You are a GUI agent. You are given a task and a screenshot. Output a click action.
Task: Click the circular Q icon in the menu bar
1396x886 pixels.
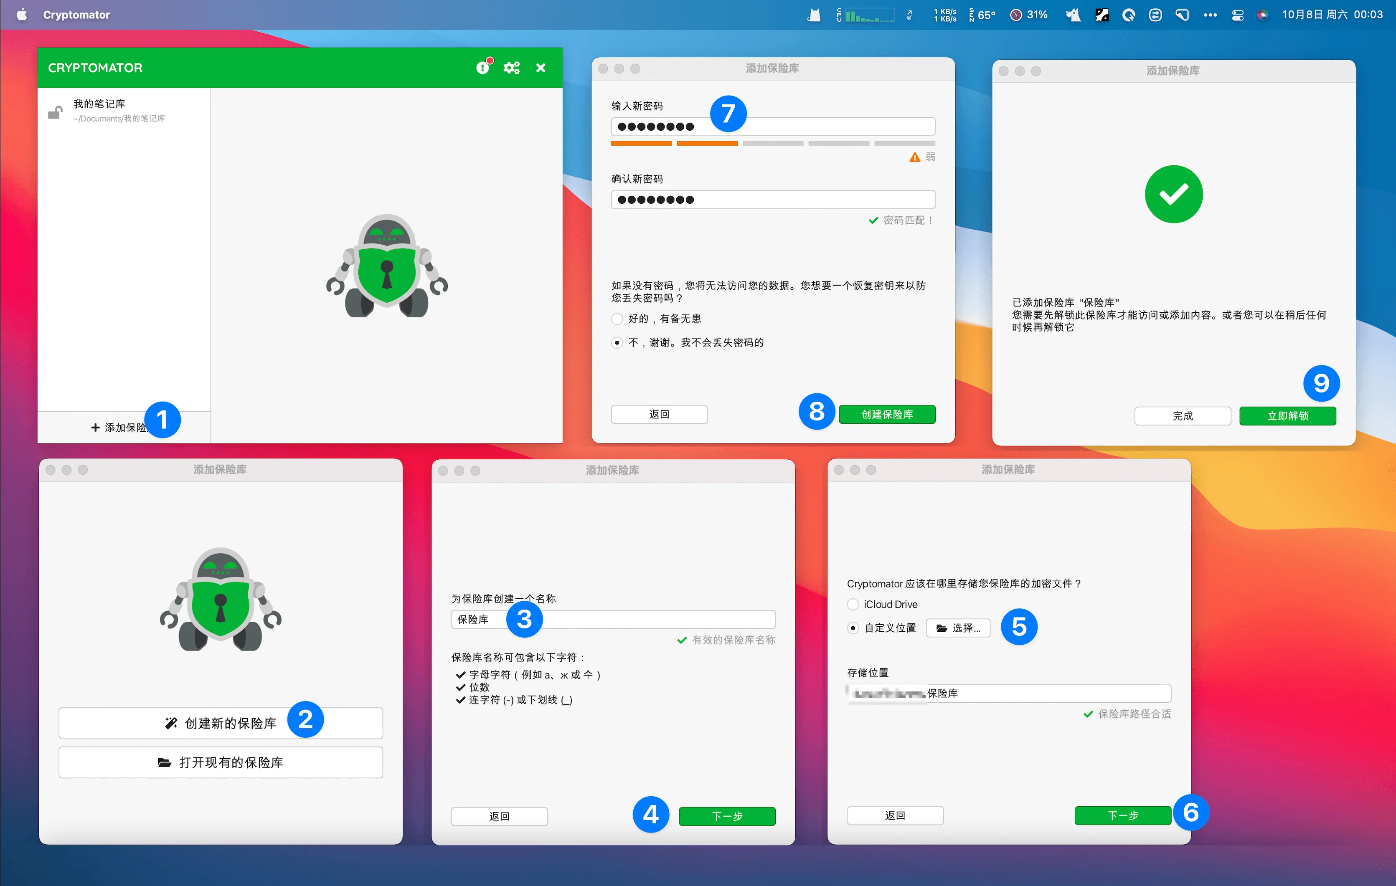(x=1128, y=15)
